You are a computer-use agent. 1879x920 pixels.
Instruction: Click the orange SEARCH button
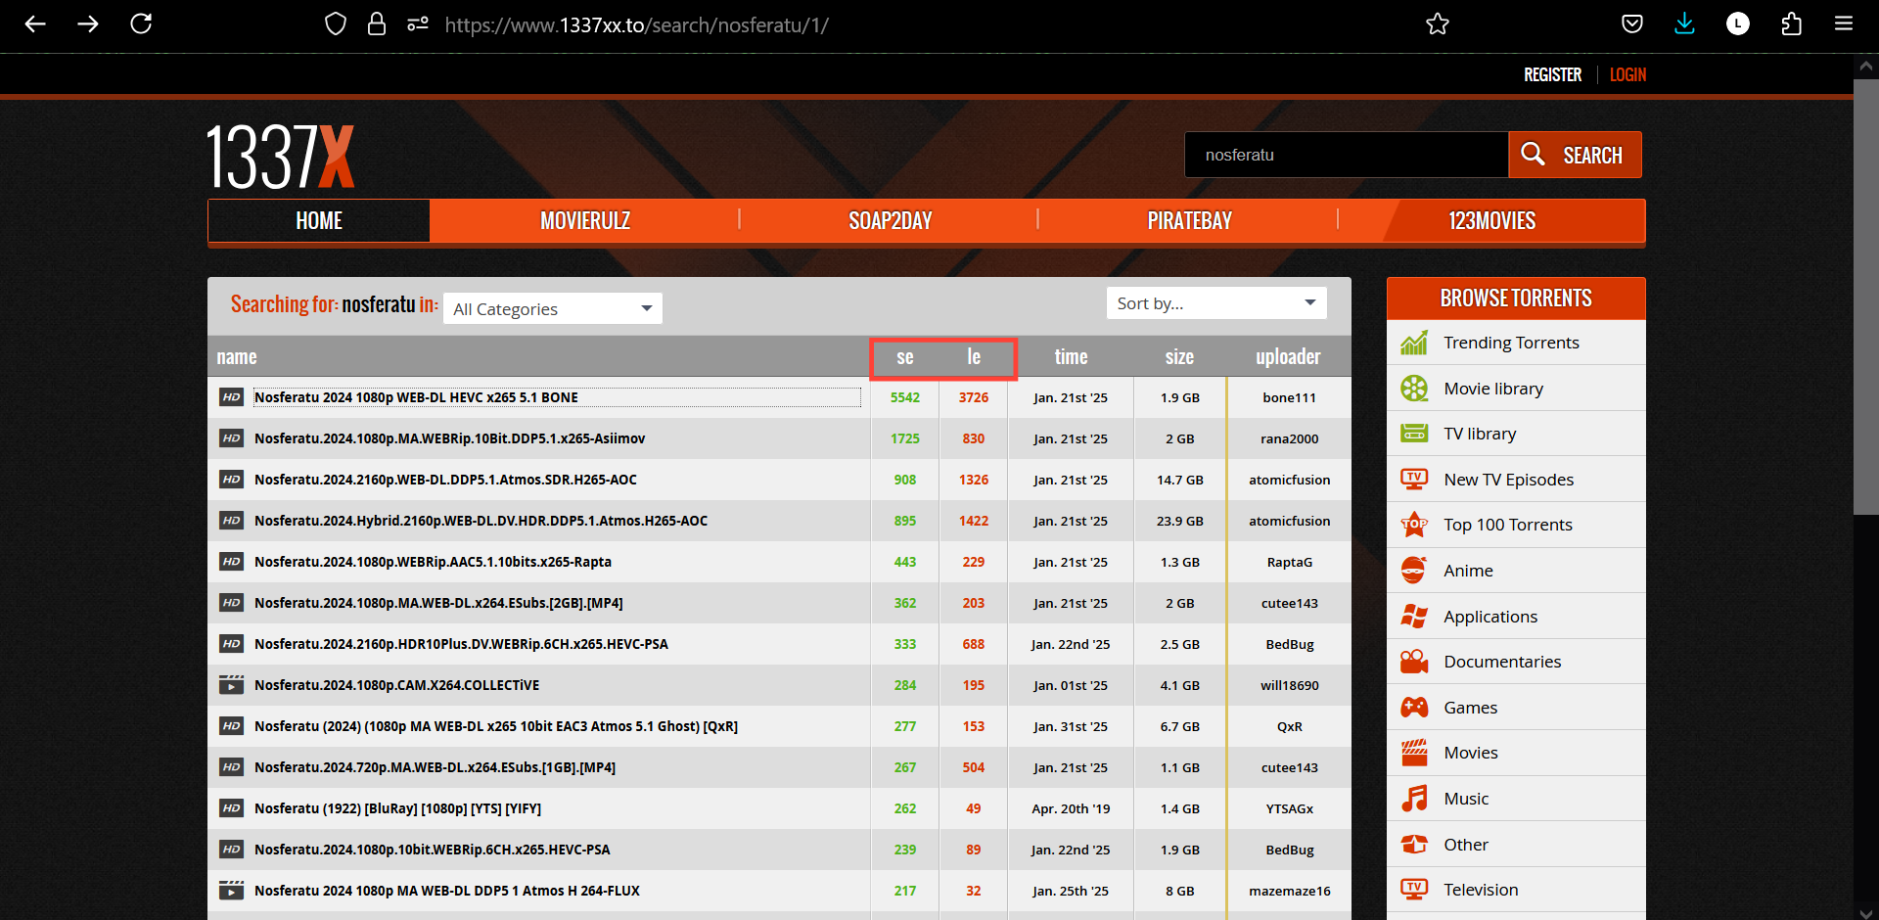[1575, 155]
